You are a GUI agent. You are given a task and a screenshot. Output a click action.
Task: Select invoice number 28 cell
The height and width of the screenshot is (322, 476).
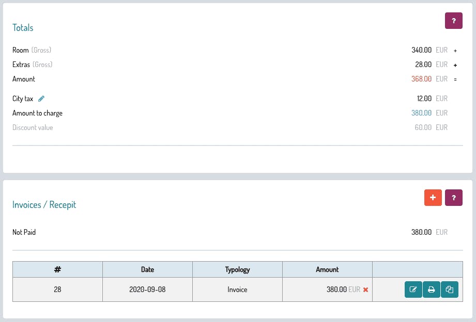tap(57, 289)
